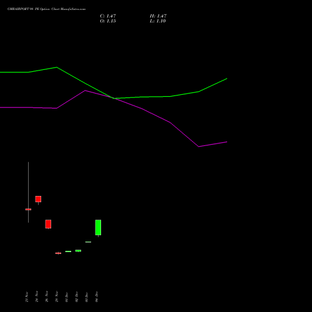Click the red candle body for 24 Nov

coord(38,199)
